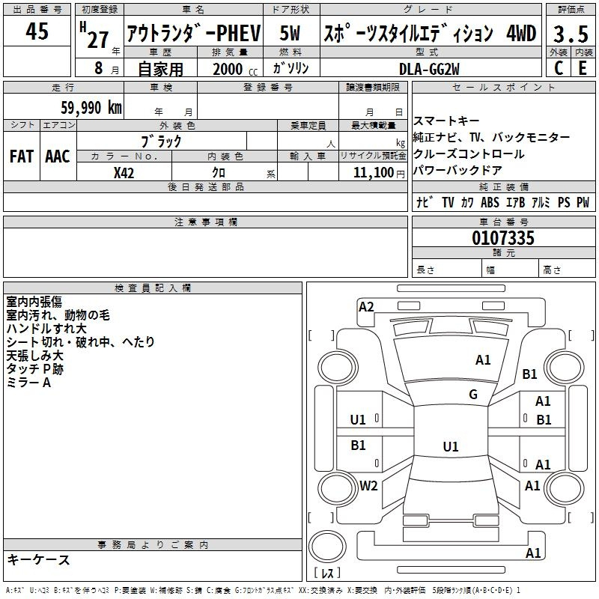Select fuel type ガソリン
599x599 pixels.
point(291,68)
